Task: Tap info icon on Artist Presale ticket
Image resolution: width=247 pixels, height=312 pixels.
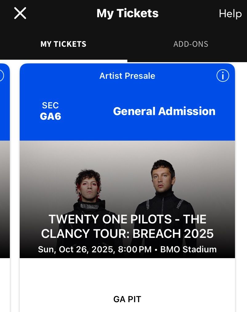Action: coord(223,76)
